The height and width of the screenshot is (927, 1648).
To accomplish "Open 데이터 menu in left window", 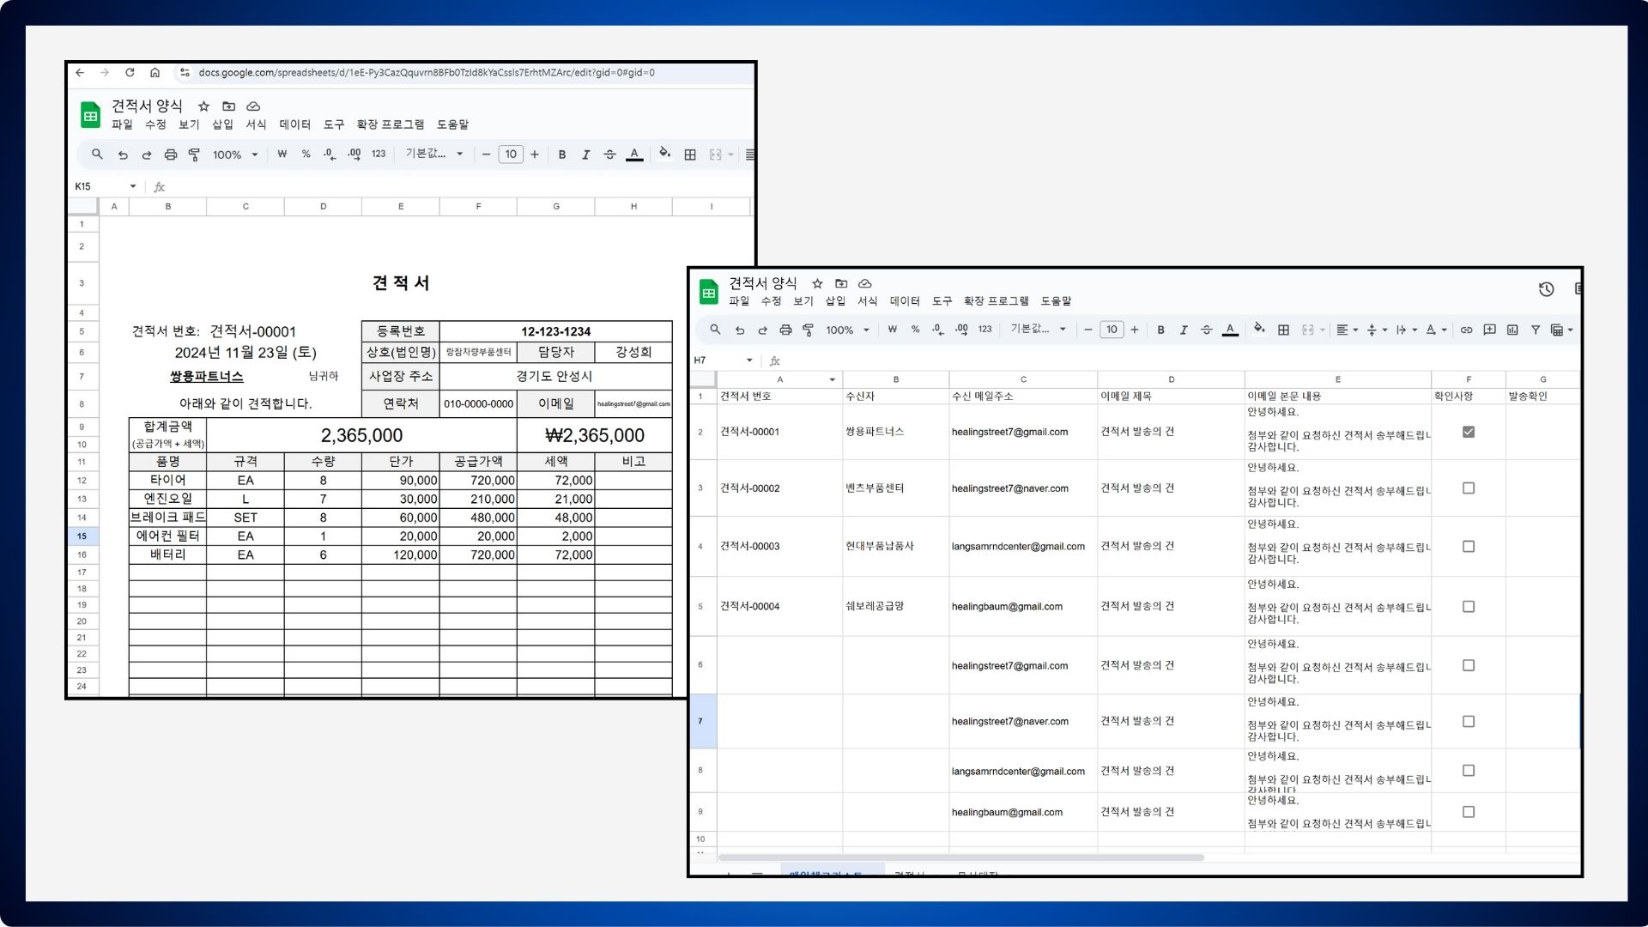I will tap(294, 124).
